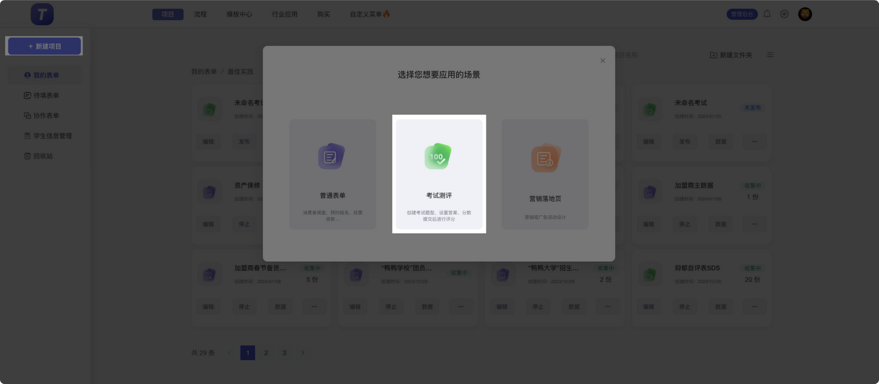Click 数据 on the 加盟商主数据 card
This screenshot has width=879, height=384.
pos(721,224)
